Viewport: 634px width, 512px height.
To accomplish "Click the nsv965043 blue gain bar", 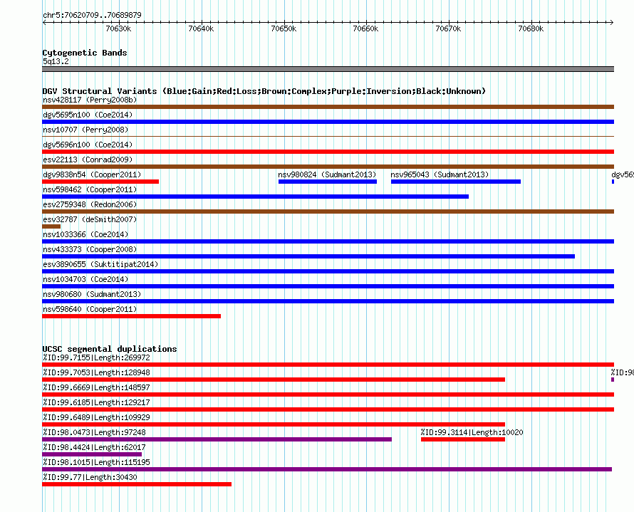I will click(x=456, y=182).
